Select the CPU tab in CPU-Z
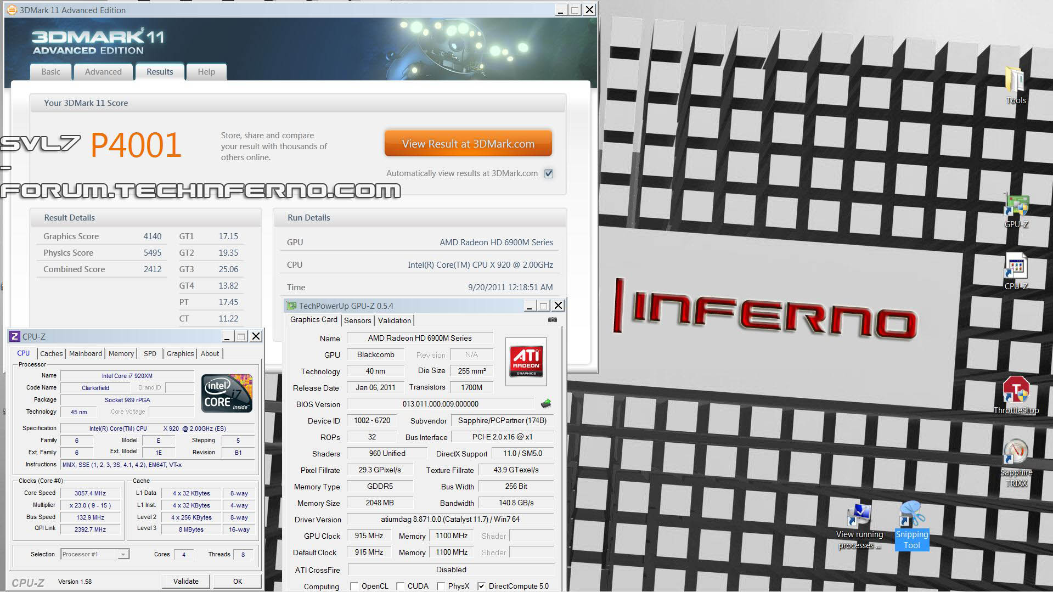 [24, 353]
